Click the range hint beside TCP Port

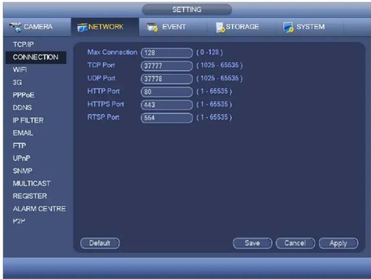(x=220, y=65)
